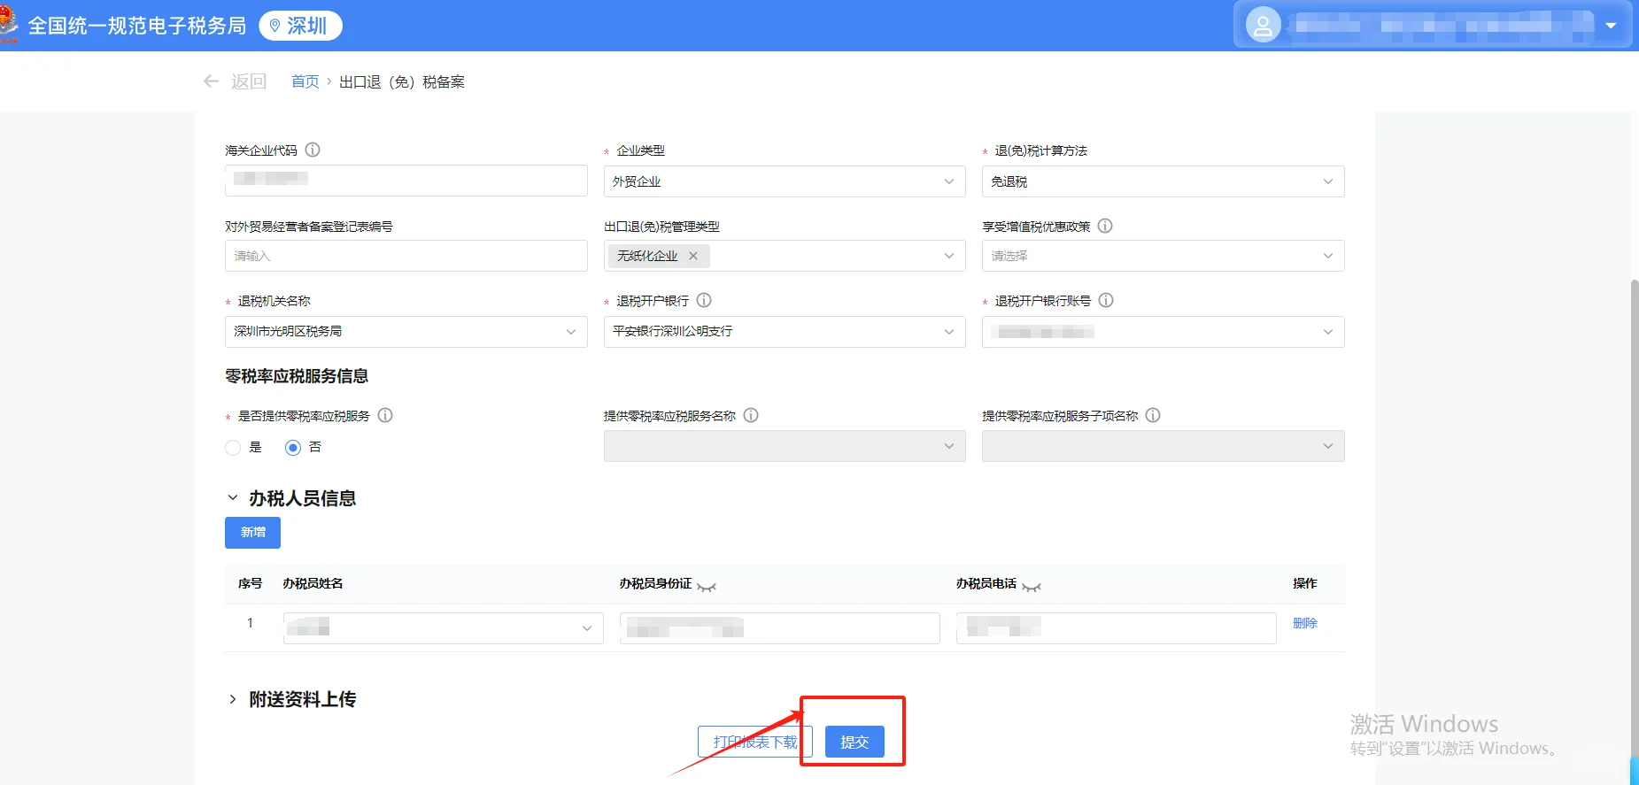Viewport: 1639px width, 785px height.
Task: Click the info icon beside 是否提供零税率应税服务
Action: click(x=385, y=415)
